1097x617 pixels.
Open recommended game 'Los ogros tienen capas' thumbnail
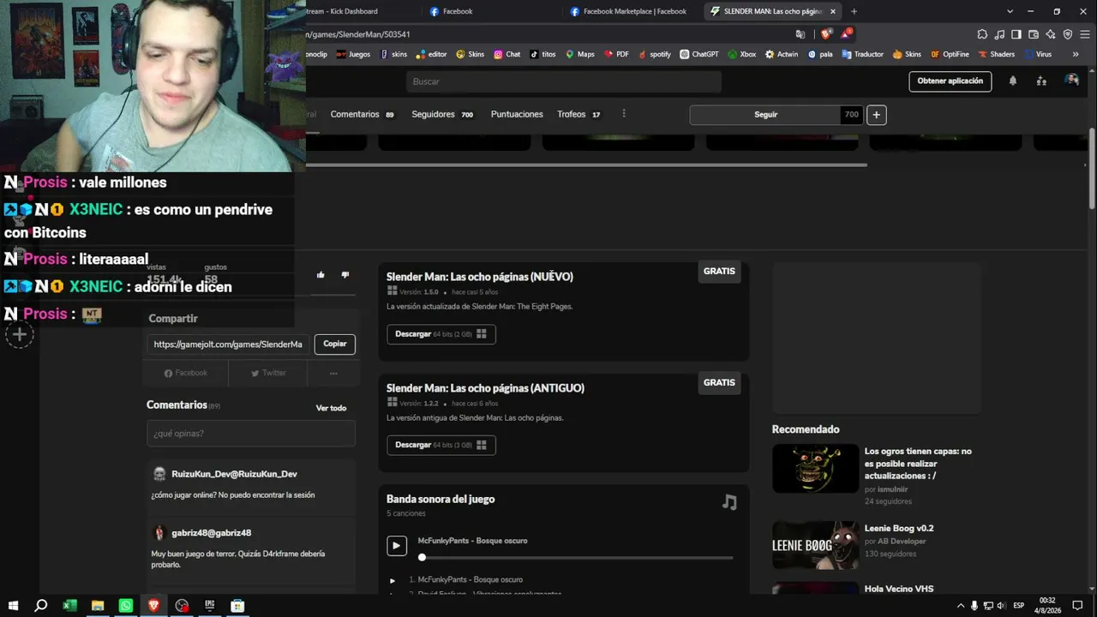[815, 469]
